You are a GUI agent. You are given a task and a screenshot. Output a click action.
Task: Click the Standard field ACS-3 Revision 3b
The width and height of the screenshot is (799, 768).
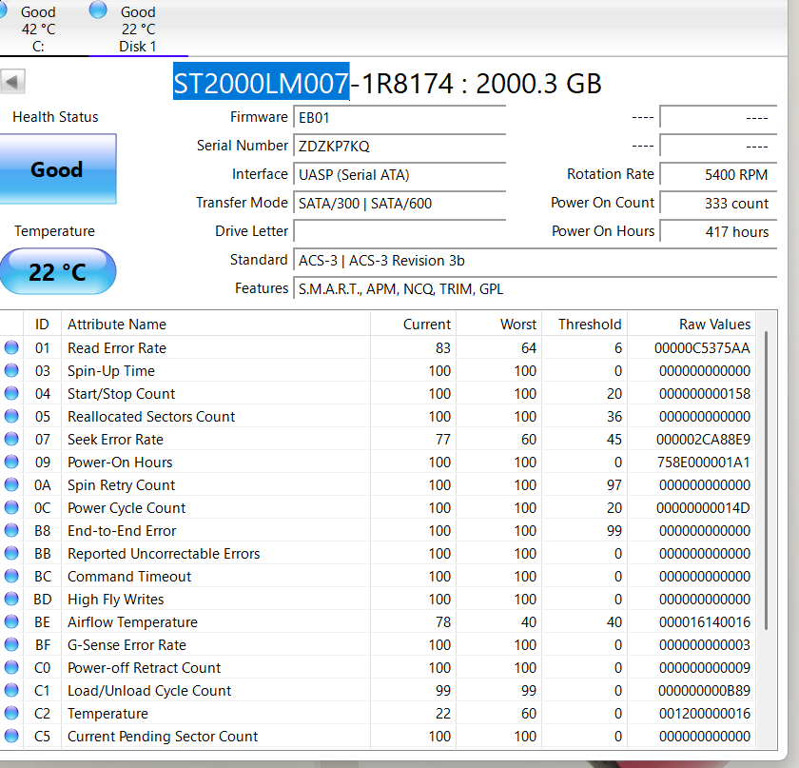tap(535, 260)
